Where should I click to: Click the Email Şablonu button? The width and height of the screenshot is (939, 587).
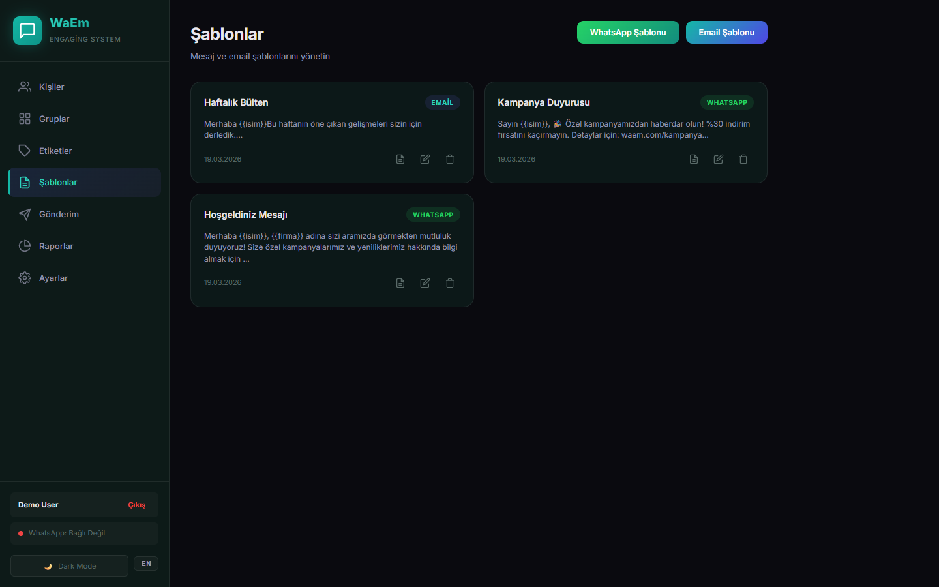(x=726, y=33)
